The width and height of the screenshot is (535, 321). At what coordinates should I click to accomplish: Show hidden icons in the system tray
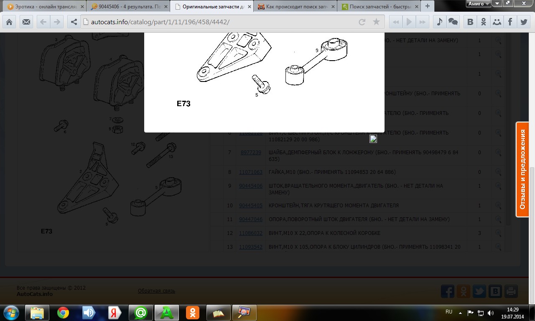pyautogui.click(x=460, y=313)
